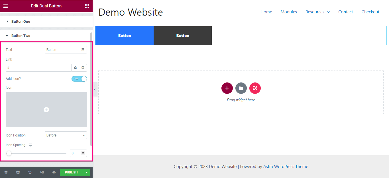Viewport: 389px width, 178px height.
Task: Open the Elementor hamburger menu
Action: [x=6, y=6]
